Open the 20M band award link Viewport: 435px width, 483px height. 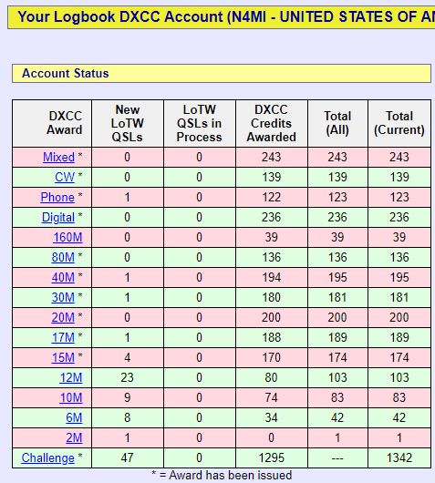click(63, 317)
